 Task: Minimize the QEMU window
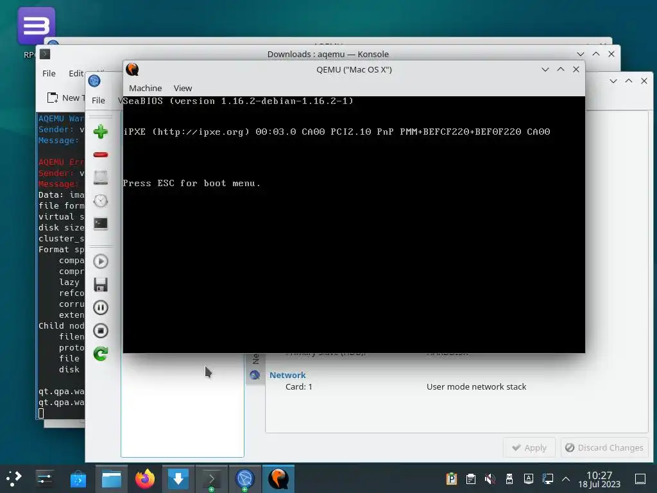pos(545,69)
